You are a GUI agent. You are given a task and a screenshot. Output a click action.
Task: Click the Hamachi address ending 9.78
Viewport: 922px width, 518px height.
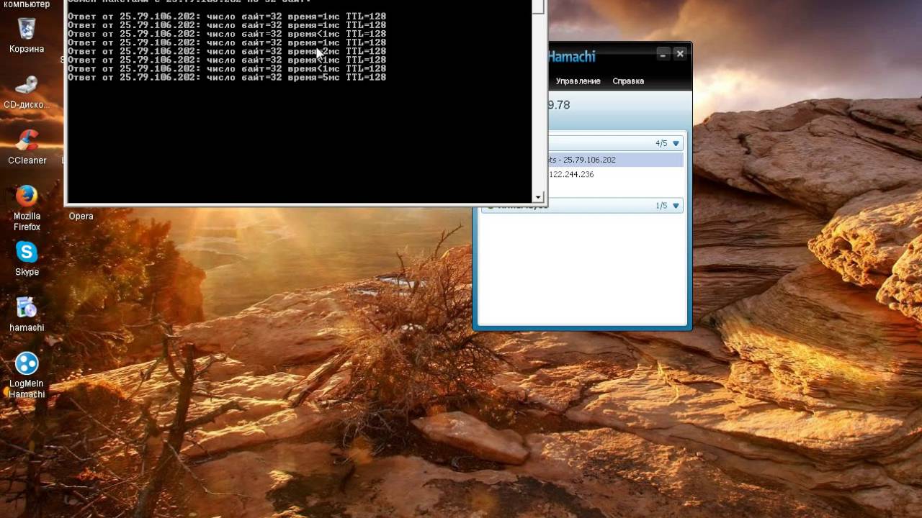click(559, 105)
